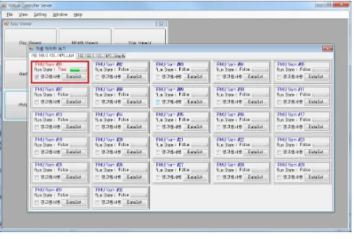The height and width of the screenshot is (239, 354).
Task: Click the Easy Viewer window icon
Action: 7,24
